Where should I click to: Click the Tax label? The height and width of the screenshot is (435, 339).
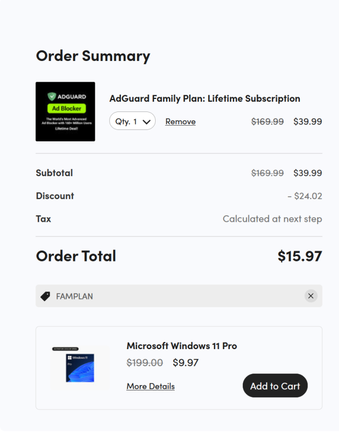(44, 219)
